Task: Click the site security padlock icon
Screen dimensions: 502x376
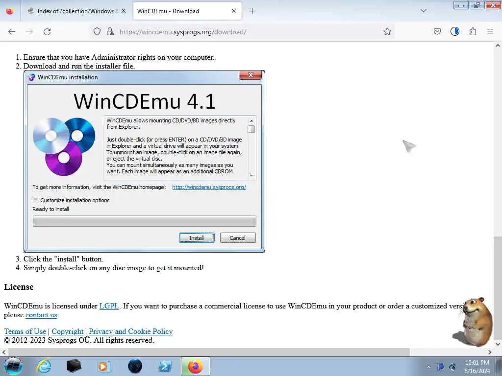Action: coord(110,32)
